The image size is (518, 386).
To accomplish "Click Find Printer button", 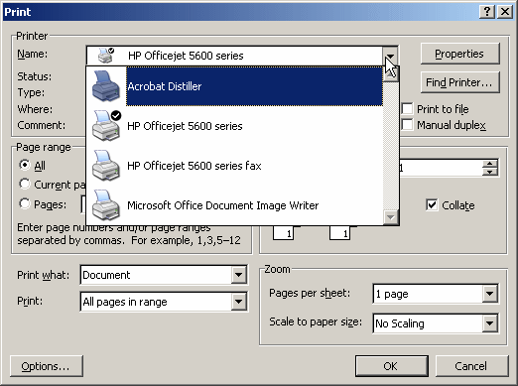I will pyautogui.click(x=459, y=82).
